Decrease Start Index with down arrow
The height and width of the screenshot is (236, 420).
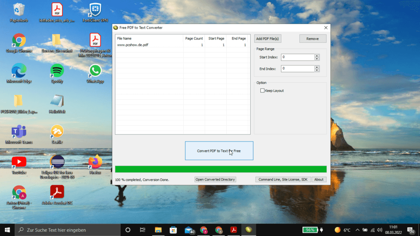317,59
